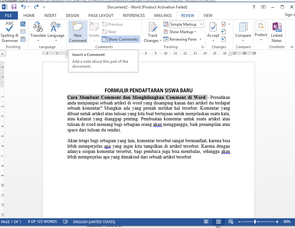Go to Previous comment

tap(113, 24)
